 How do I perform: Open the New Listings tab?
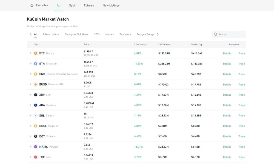coord(111,5)
